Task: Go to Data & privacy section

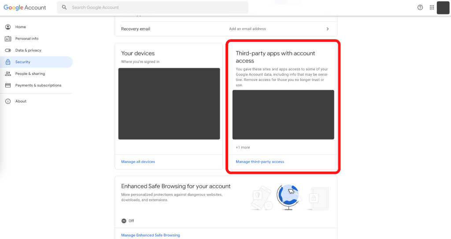Action: tap(28, 51)
